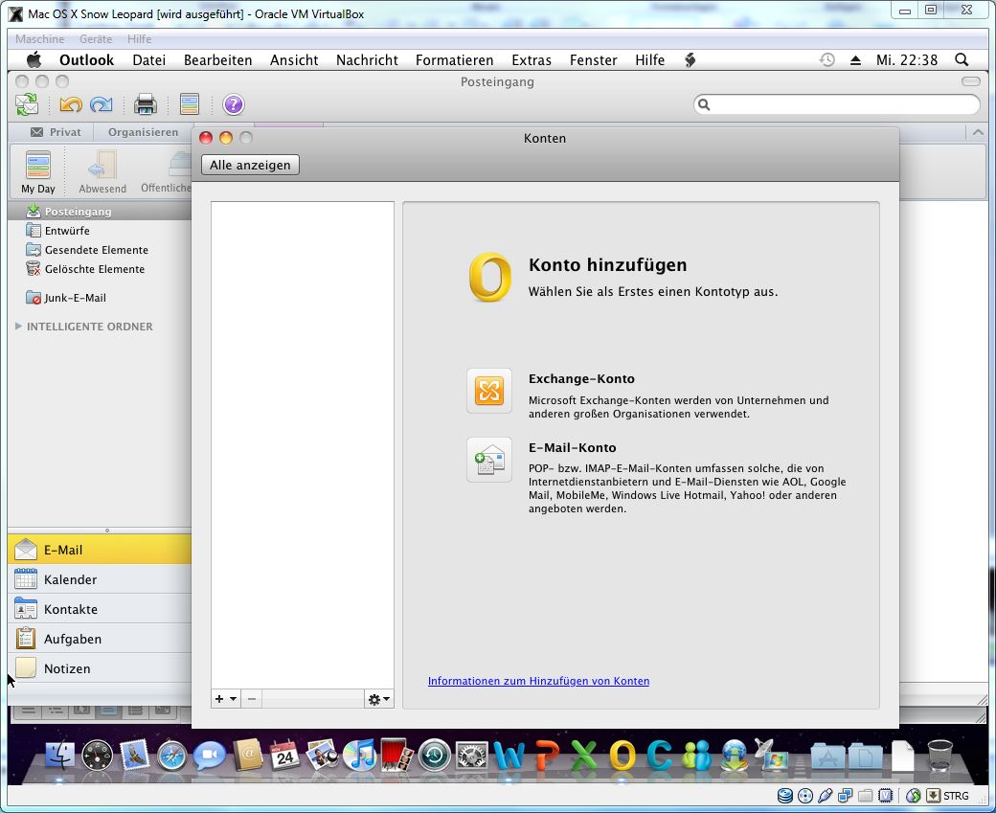The width and height of the screenshot is (996, 813).
Task: Expand the Intelligente Ordner section
Action: 18,326
